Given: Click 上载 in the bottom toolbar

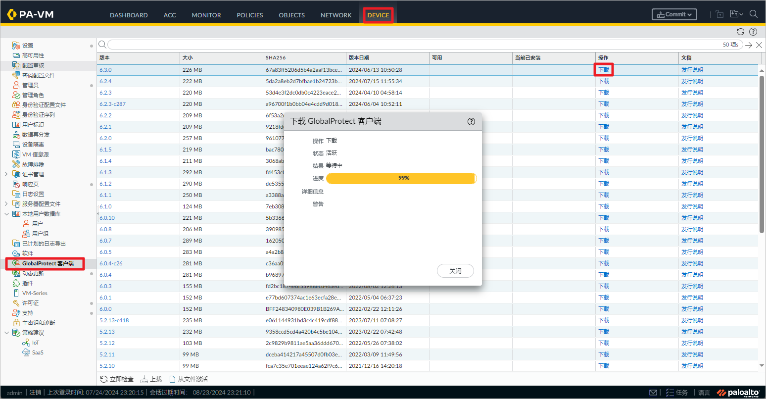Looking at the screenshot, I should click(151, 379).
